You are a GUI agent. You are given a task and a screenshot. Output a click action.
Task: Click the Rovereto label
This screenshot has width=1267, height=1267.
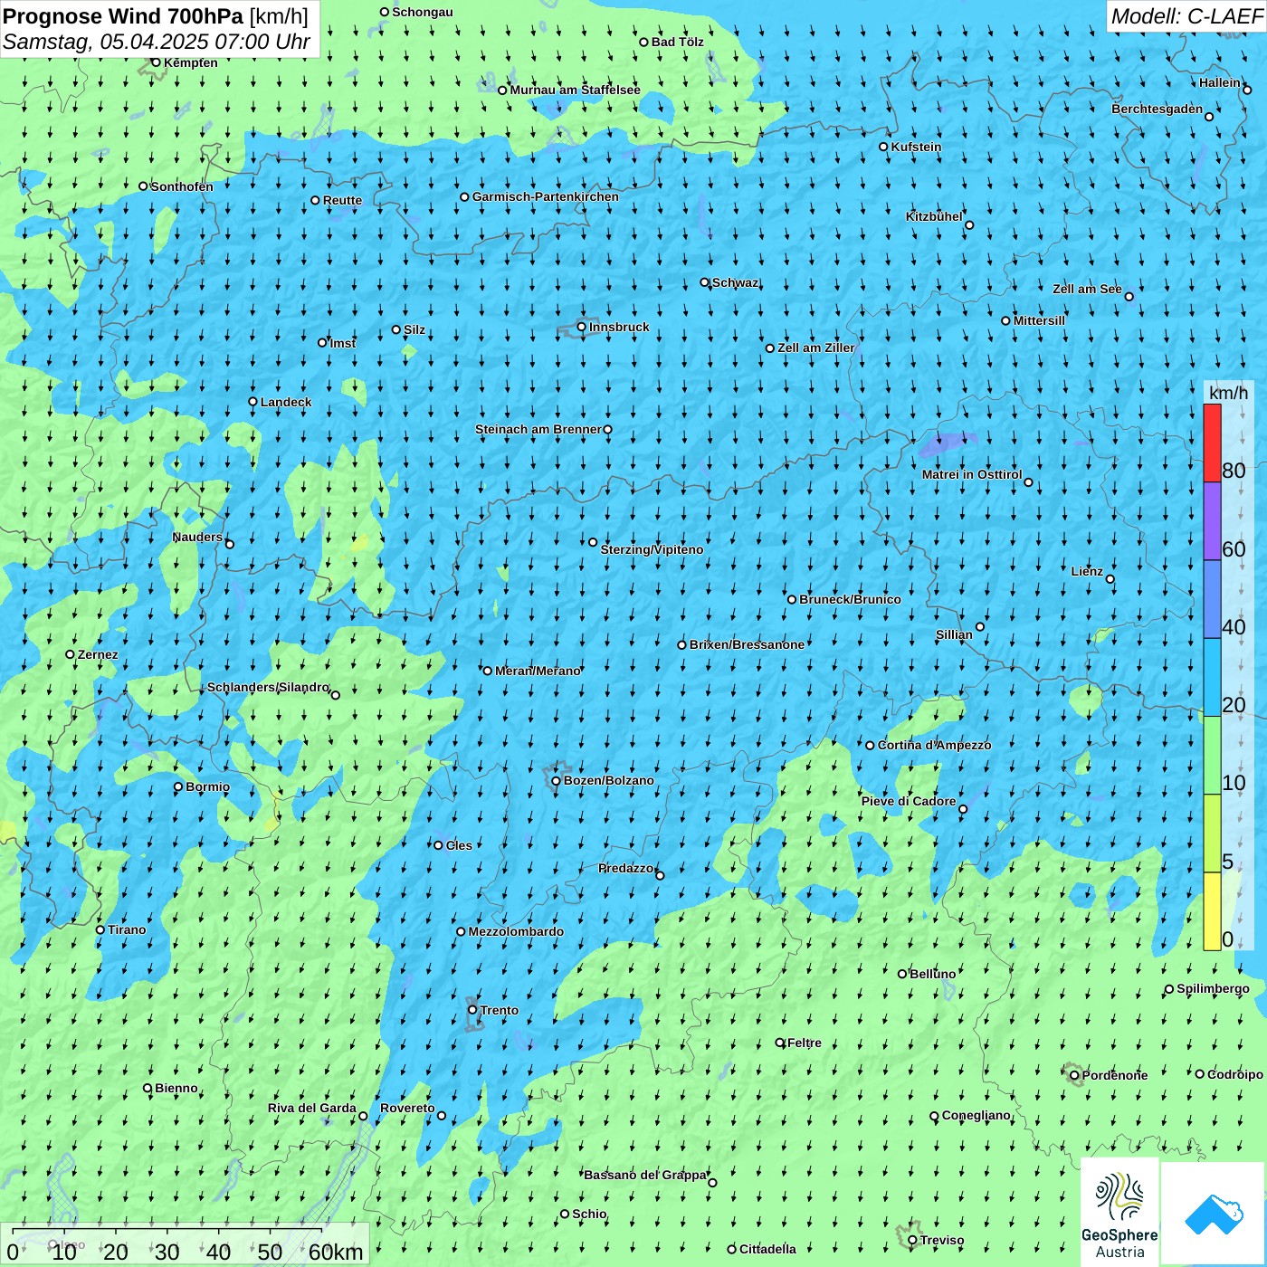coord(407,1108)
